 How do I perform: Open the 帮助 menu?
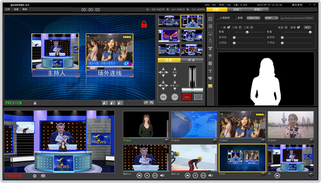coord(25,9)
